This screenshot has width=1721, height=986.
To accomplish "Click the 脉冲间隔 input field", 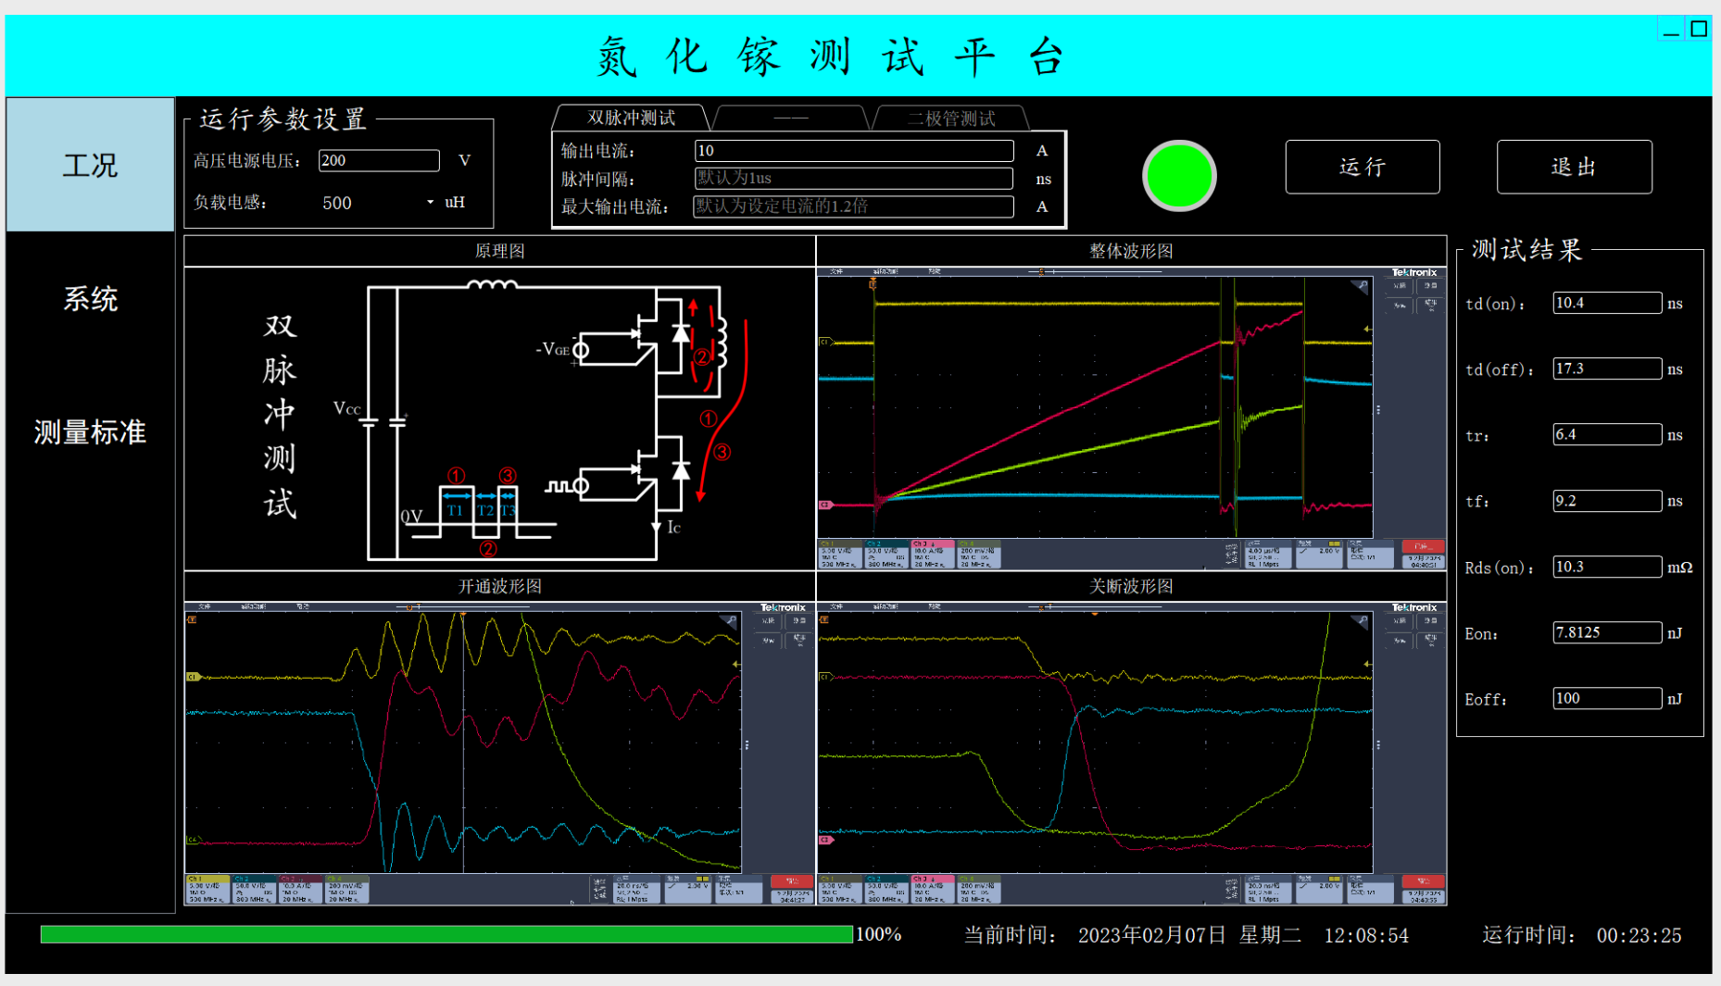I will coord(854,178).
